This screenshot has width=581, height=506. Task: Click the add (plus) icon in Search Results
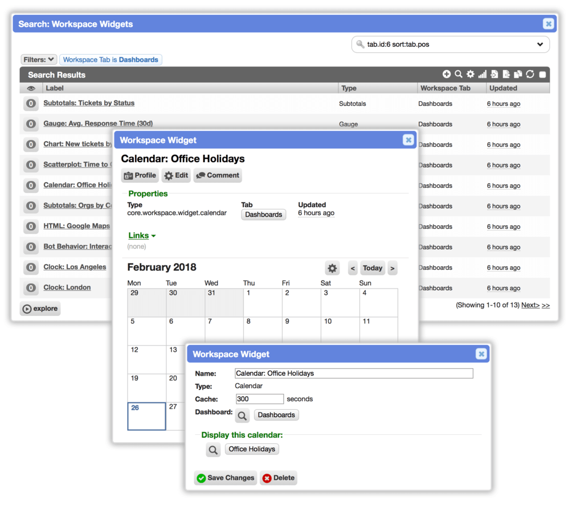point(447,75)
